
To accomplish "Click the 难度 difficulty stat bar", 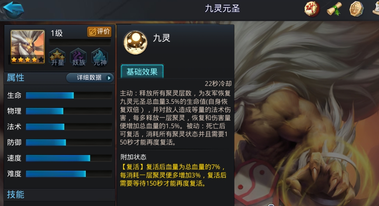I will point(69,174).
